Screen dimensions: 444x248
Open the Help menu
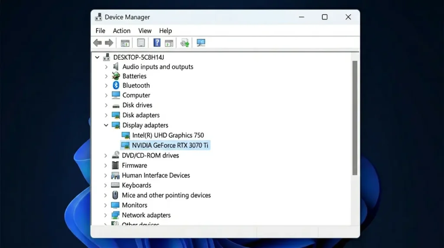(165, 31)
